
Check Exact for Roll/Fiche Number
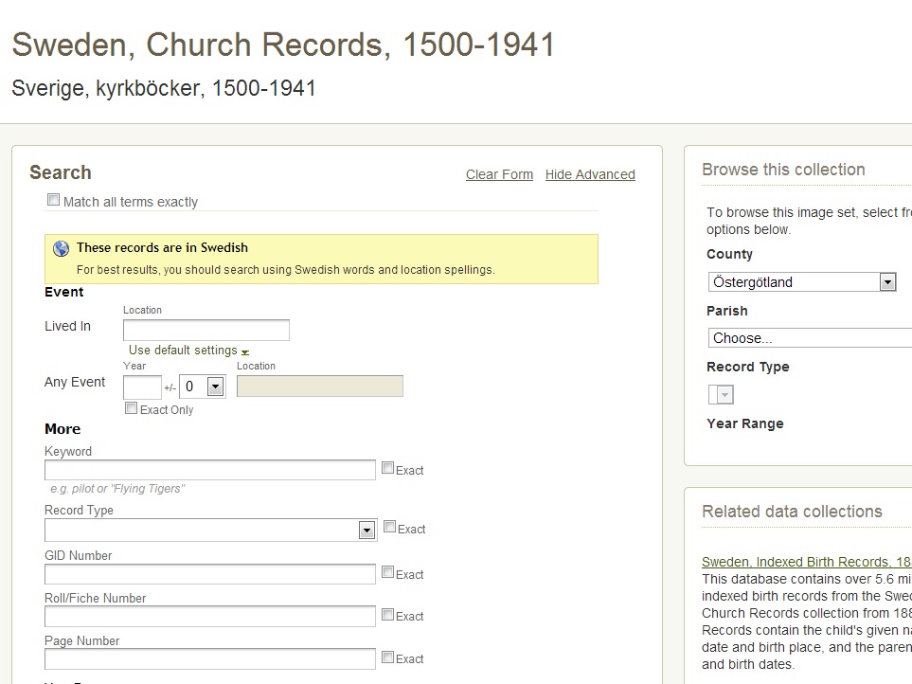point(387,613)
